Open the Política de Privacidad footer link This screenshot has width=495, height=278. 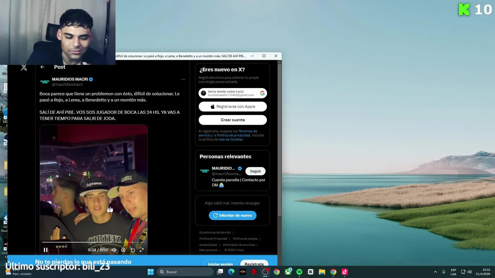(x=213, y=239)
